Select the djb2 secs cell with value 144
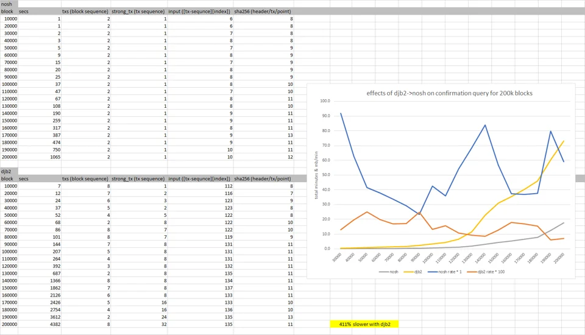 click(x=40, y=244)
